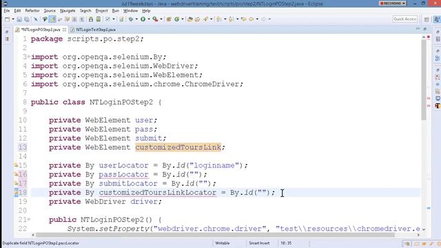This screenshot has width=441, height=248.
Task: Expand the New file dropdown arrow
Action: pos(13,19)
